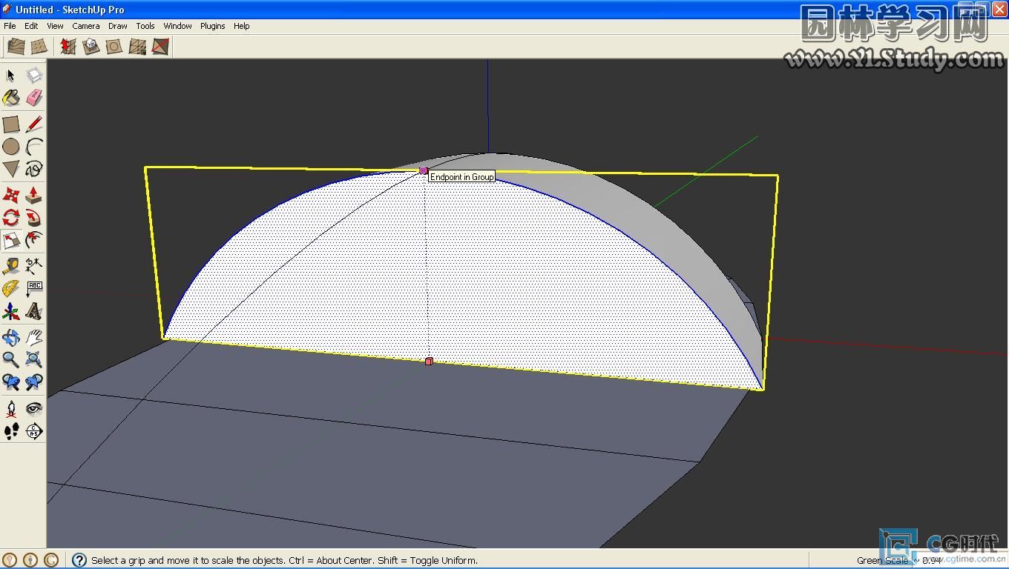The width and height of the screenshot is (1009, 569).
Task: Activate the Dimension tool
Action: [x=34, y=266]
